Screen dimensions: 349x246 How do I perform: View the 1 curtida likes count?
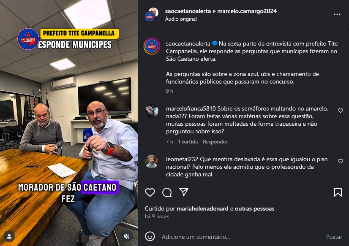pyautogui.click(x=188, y=142)
